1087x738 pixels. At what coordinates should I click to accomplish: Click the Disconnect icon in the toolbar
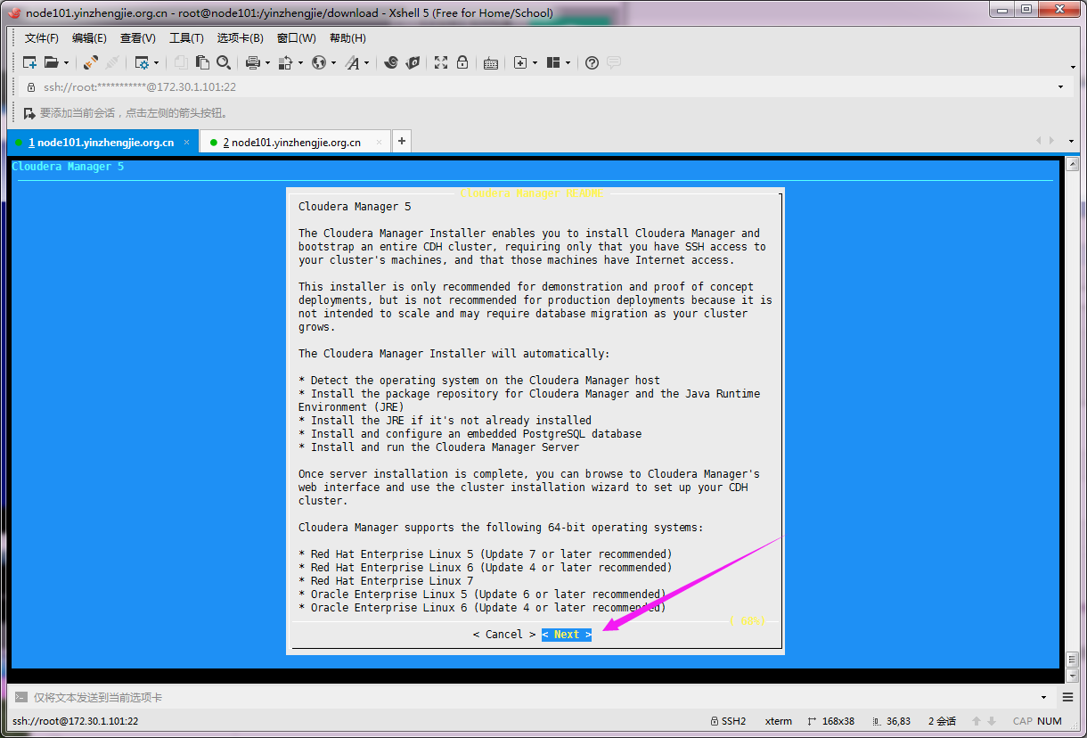[112, 62]
